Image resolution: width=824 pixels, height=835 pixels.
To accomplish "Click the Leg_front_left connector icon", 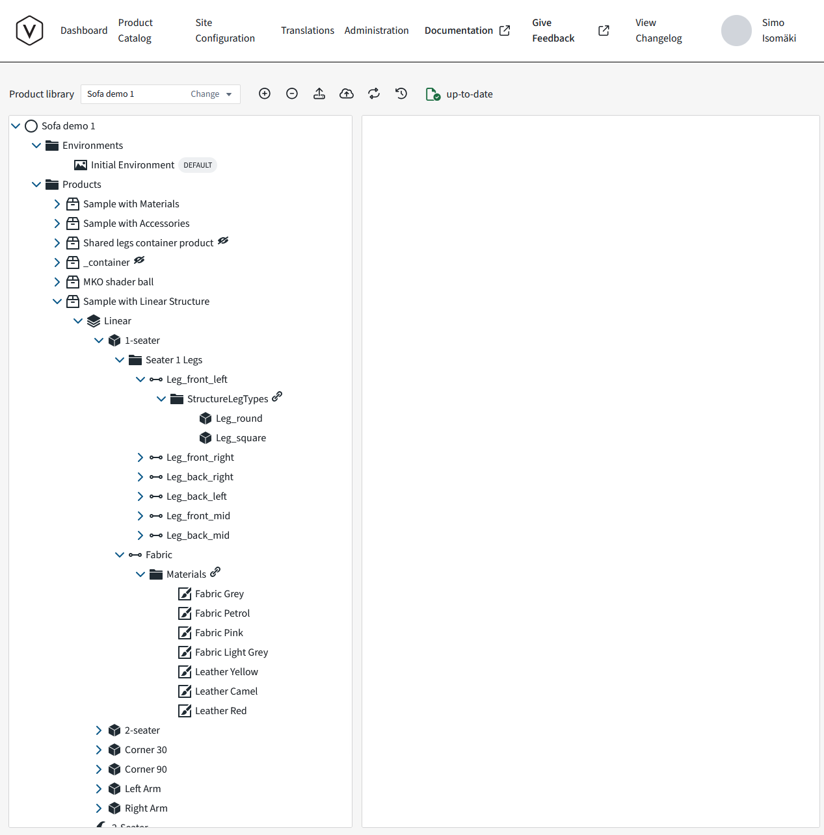I will click(x=156, y=379).
